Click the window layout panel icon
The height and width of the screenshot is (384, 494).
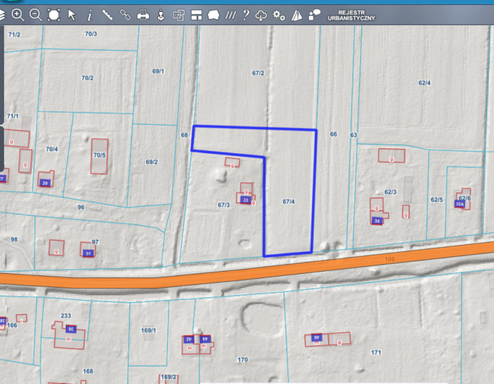point(197,15)
